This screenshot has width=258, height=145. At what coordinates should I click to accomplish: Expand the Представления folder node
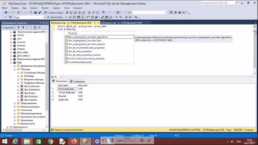pyautogui.click(x=15, y=104)
